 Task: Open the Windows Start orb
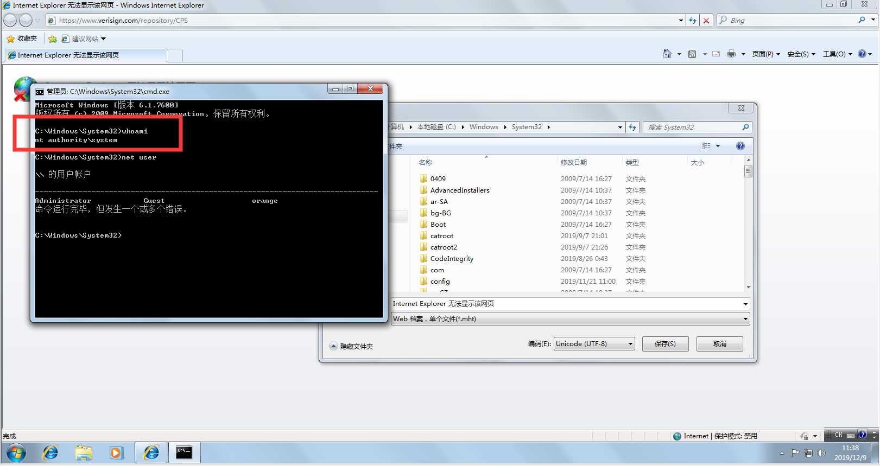coord(16,452)
